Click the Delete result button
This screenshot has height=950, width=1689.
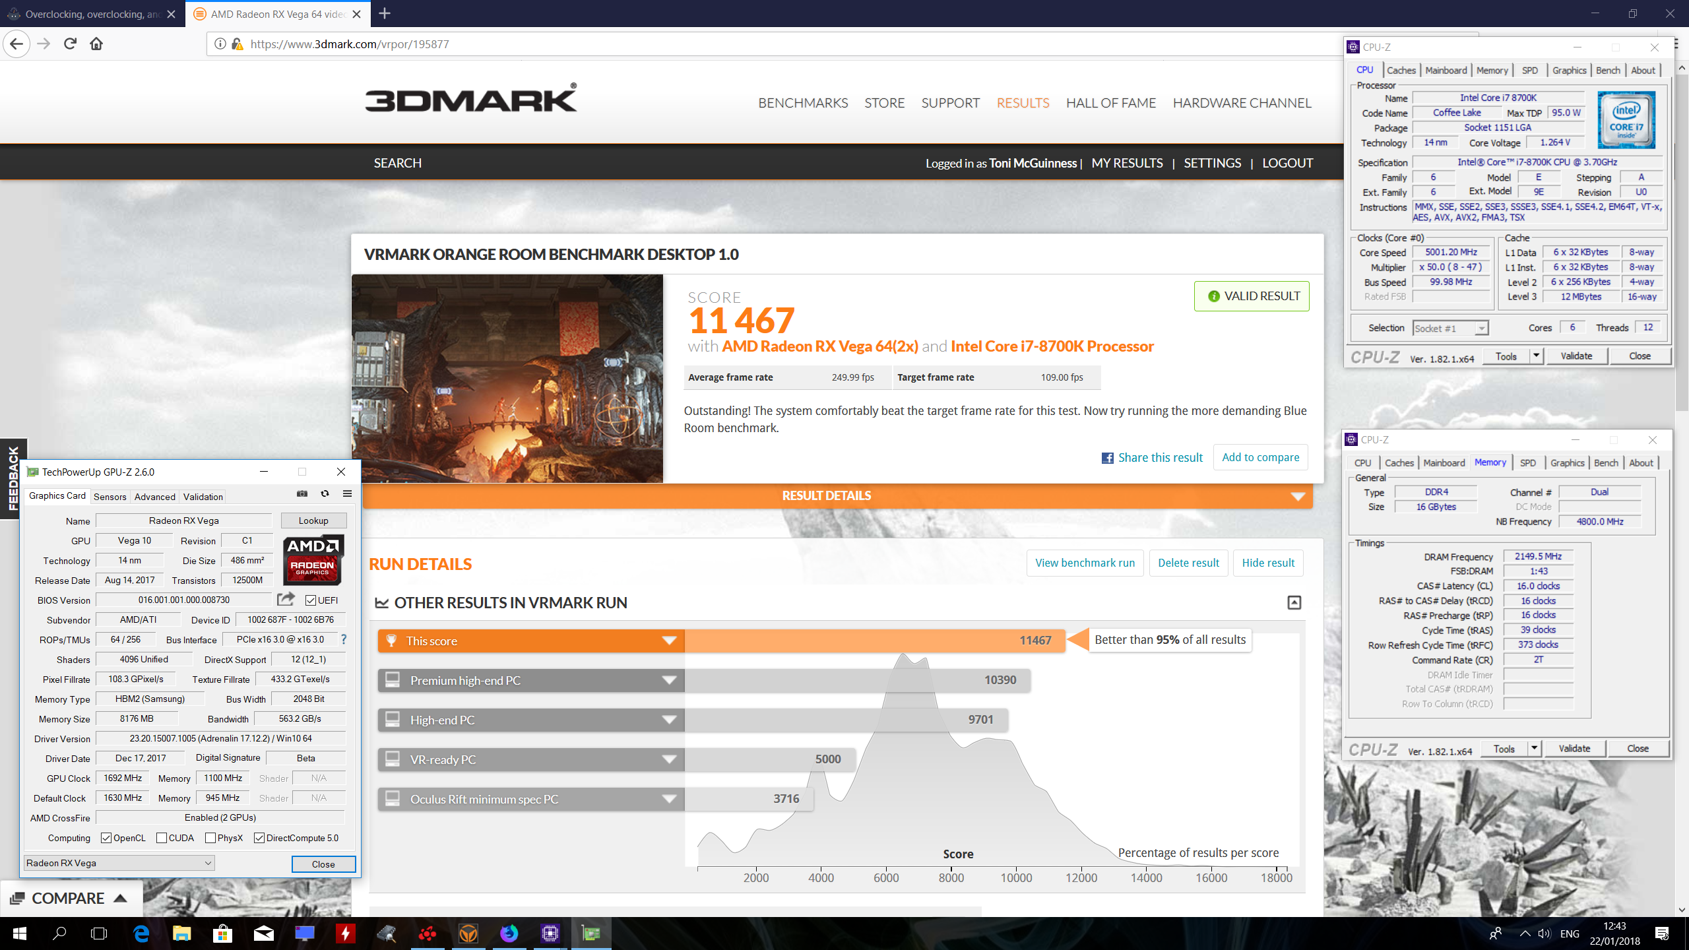[x=1189, y=563]
